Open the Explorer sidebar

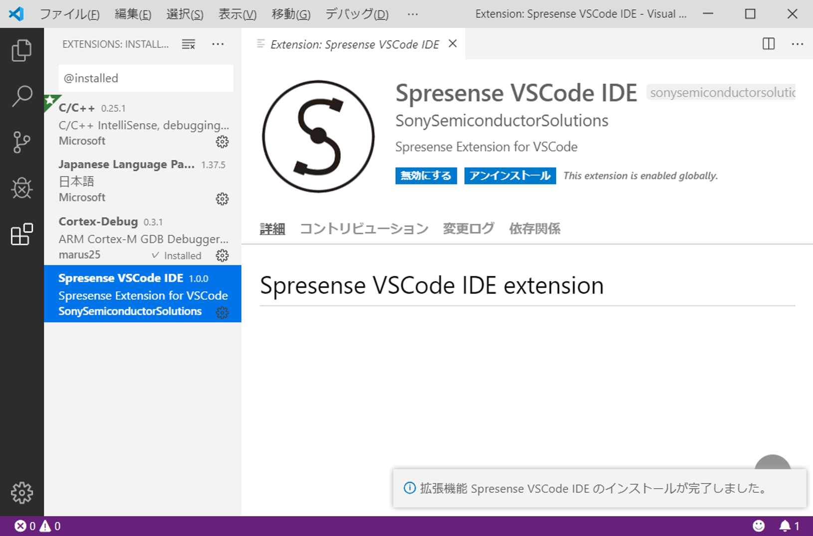pos(21,50)
